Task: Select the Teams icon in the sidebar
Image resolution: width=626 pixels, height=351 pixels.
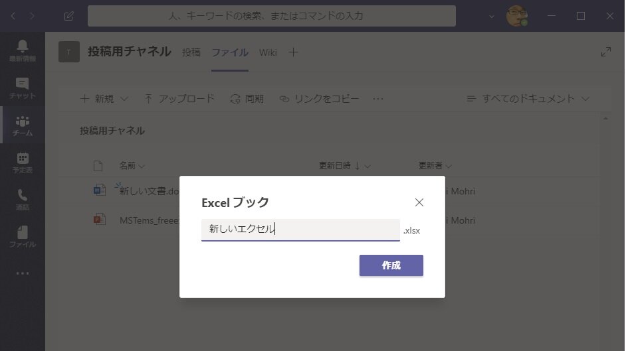Action: [23, 125]
